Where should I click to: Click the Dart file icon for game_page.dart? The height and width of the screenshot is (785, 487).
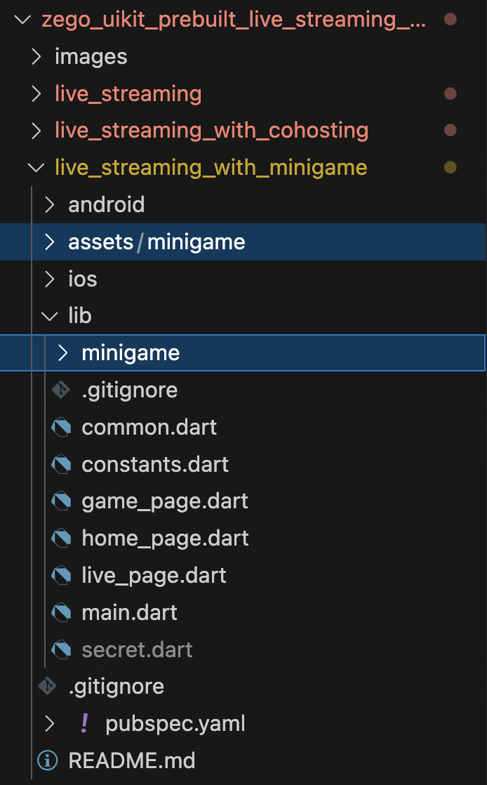tap(62, 501)
